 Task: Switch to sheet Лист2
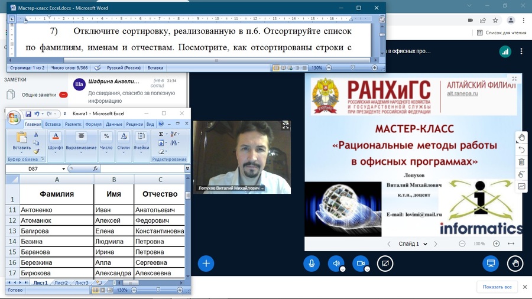[61, 282]
